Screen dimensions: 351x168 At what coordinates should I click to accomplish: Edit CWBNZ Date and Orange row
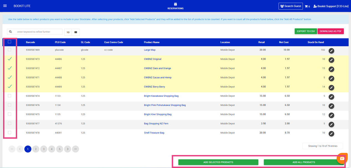331,69
